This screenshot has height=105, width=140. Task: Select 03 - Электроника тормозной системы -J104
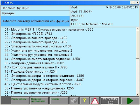[38, 46]
